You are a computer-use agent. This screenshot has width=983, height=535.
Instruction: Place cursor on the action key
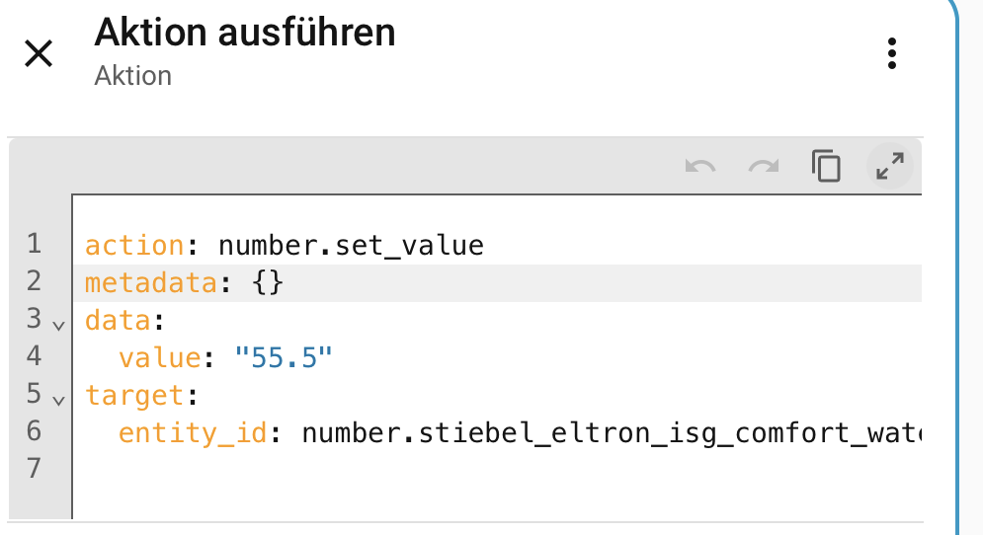click(x=134, y=245)
